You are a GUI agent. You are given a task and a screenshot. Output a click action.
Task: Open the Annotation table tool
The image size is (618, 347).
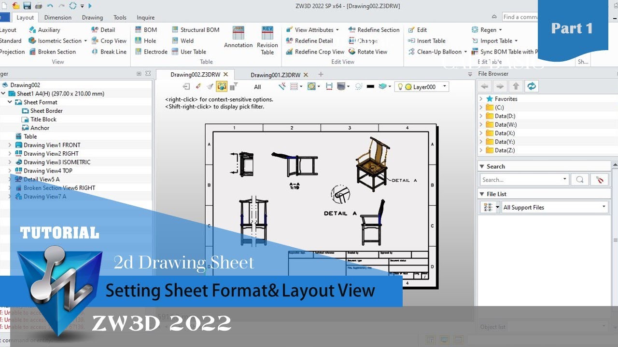click(239, 38)
